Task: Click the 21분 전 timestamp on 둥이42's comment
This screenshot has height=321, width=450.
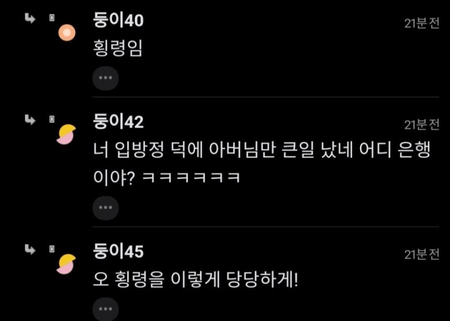Action: point(422,124)
